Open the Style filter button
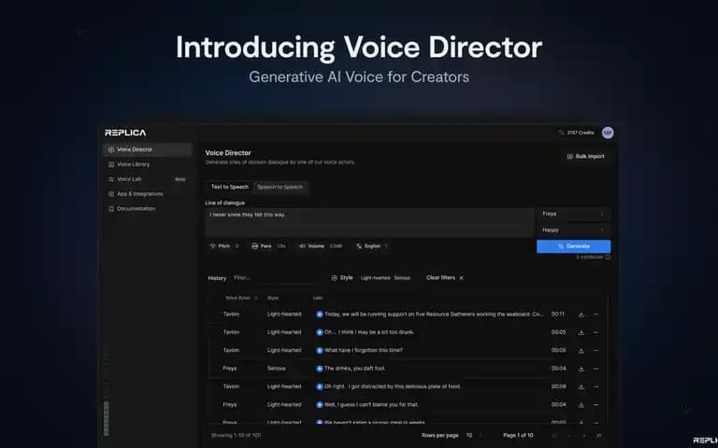This screenshot has height=448, width=718. [x=342, y=278]
